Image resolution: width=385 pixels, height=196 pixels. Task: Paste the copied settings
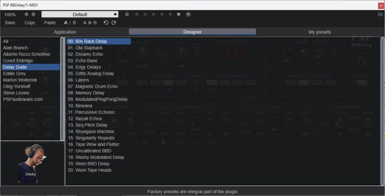tap(50, 23)
